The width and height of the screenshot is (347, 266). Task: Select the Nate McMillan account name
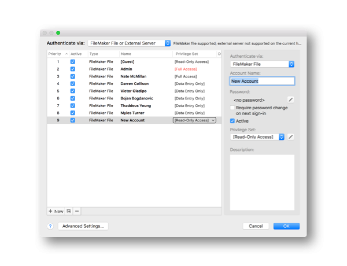coord(133,76)
